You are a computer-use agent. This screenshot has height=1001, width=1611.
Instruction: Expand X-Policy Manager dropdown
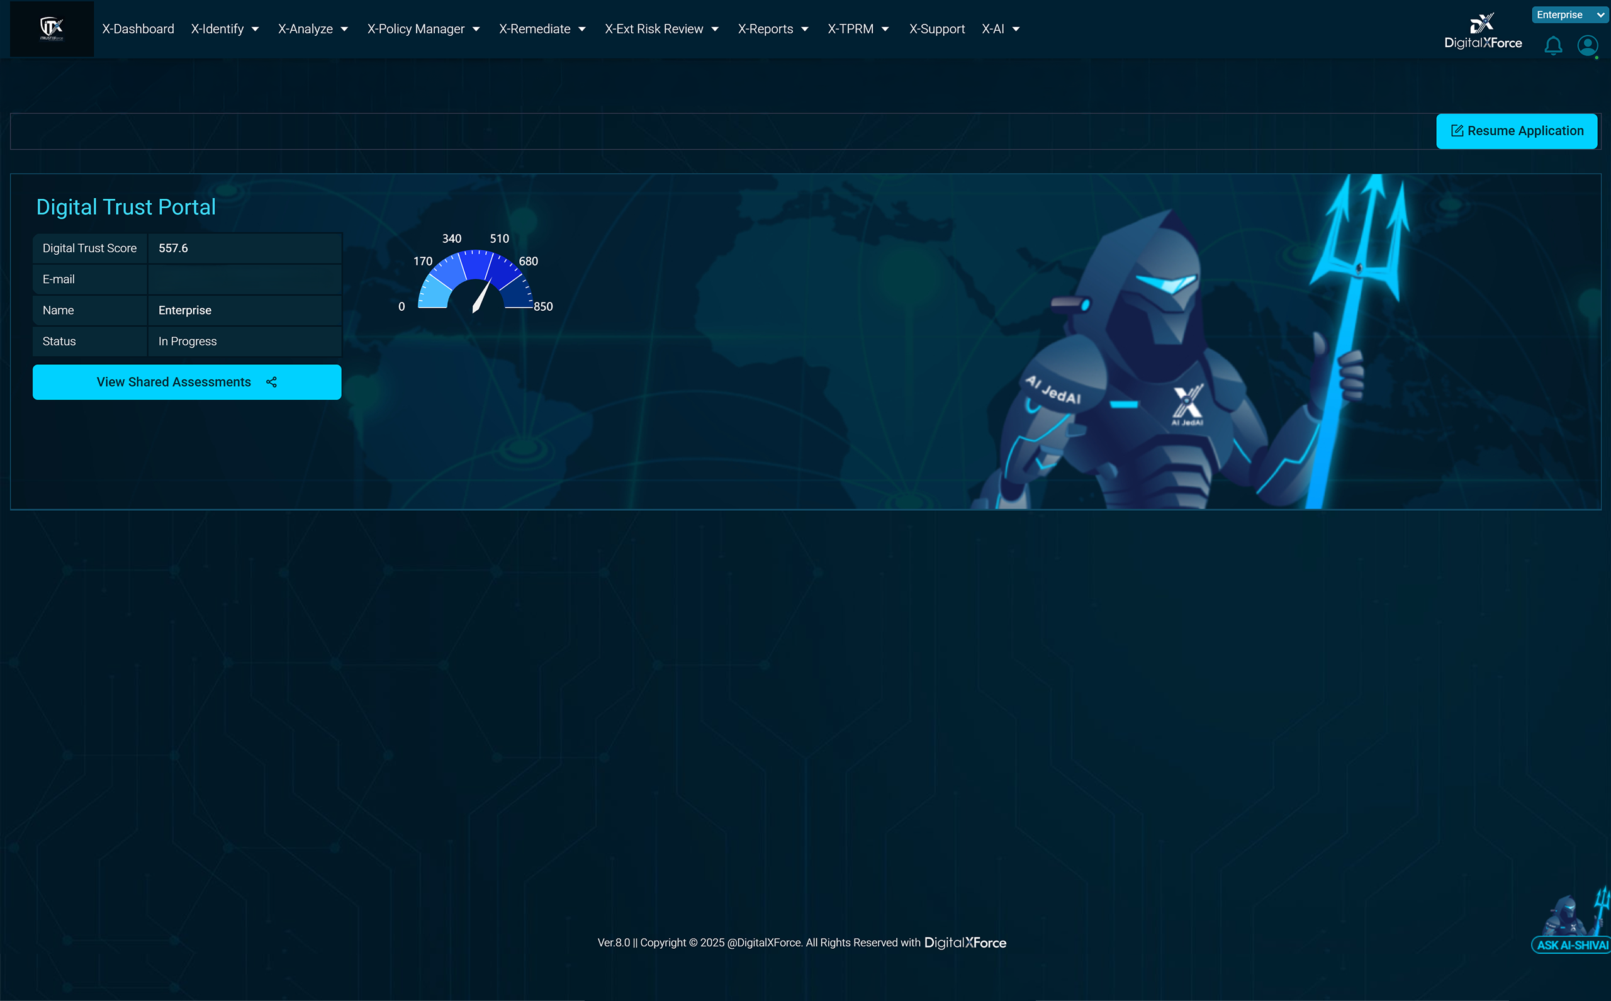coord(423,29)
